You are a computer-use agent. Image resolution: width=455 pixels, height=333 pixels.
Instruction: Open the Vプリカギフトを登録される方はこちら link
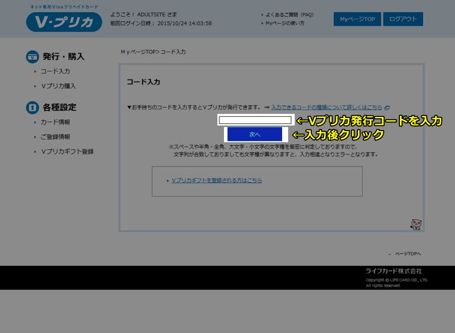(216, 180)
